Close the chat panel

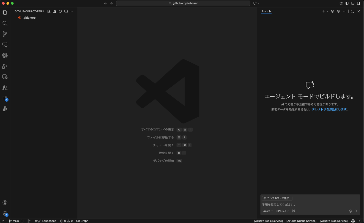click(x=359, y=11)
